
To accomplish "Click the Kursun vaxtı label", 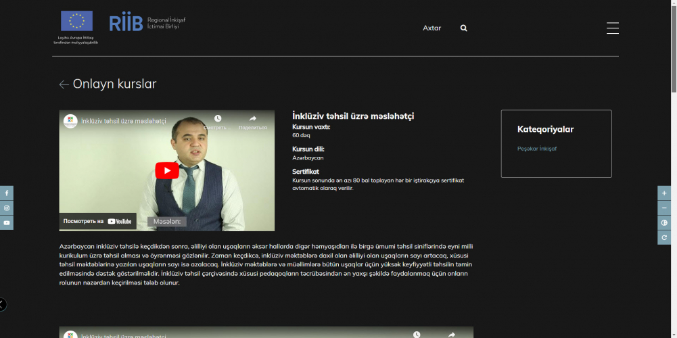I will click(x=311, y=127).
